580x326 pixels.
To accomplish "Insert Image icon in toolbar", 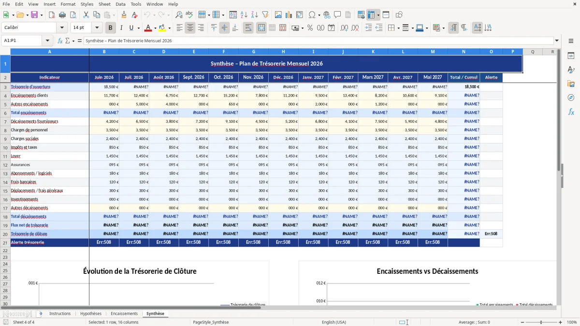I will [278, 15].
